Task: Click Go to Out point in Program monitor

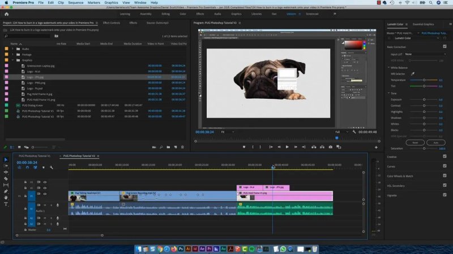Action: (304, 147)
